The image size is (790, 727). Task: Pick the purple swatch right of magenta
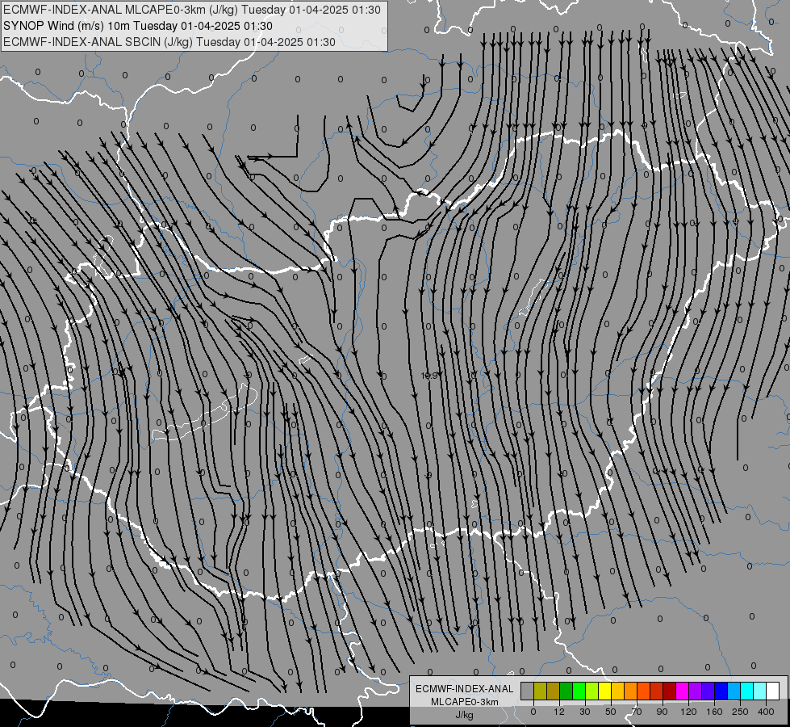[x=696, y=691]
